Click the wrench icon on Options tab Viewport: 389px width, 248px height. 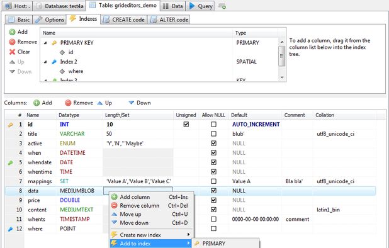click(38, 20)
